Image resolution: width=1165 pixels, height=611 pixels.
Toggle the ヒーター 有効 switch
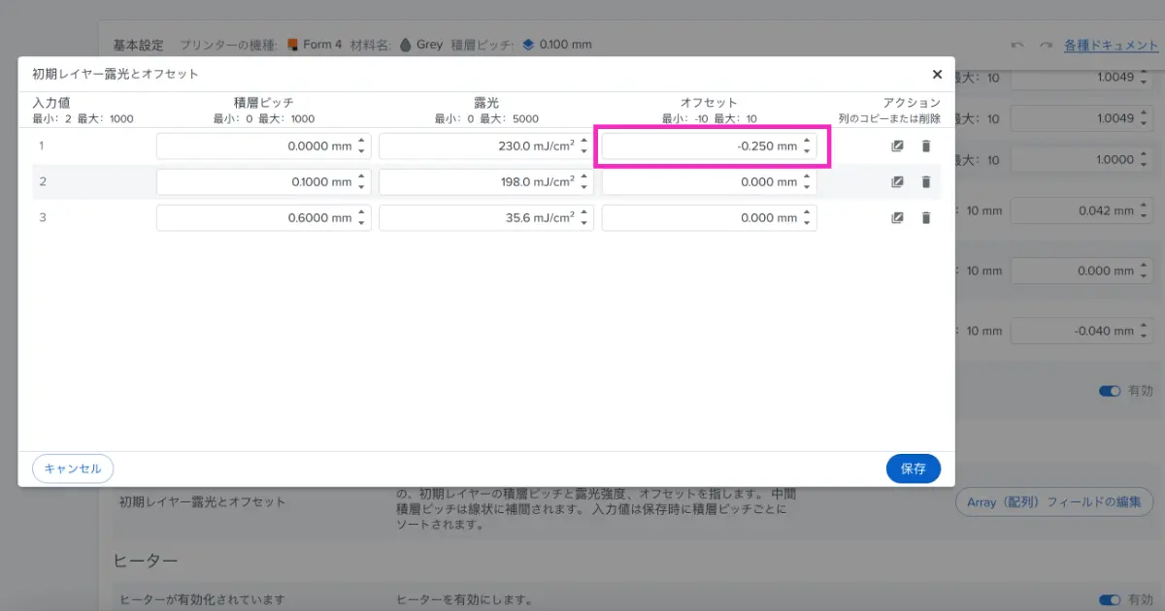point(1110,600)
